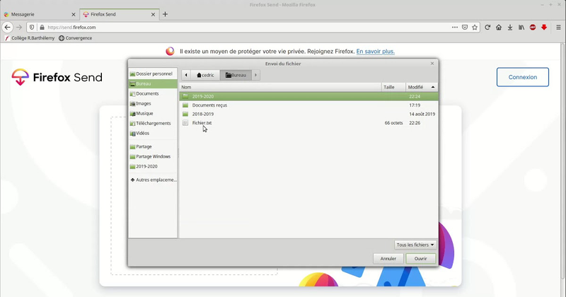Click the tracking protection shield icon
Viewport: 566px width, 297px height.
tap(31, 28)
